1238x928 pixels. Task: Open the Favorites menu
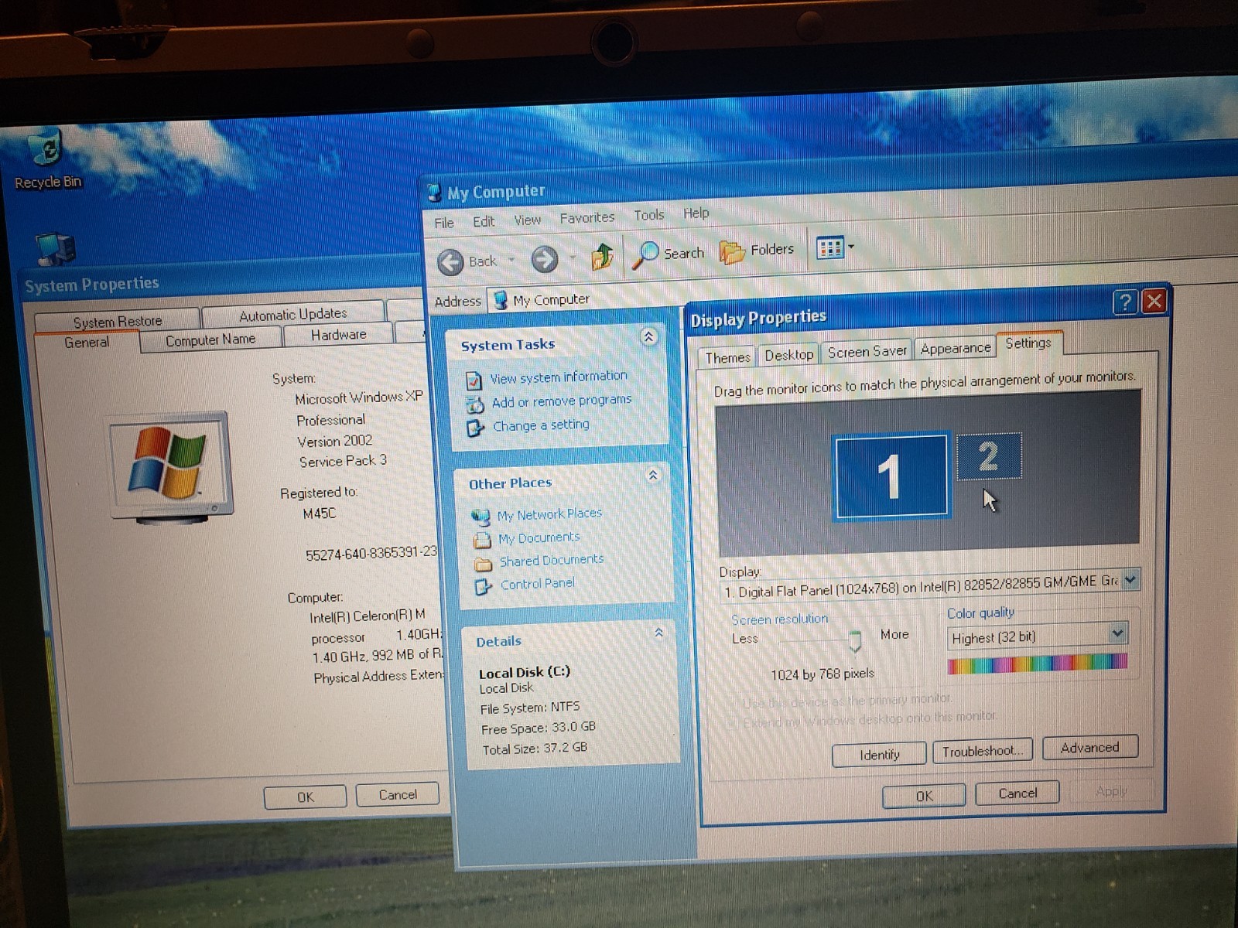pyautogui.click(x=587, y=218)
